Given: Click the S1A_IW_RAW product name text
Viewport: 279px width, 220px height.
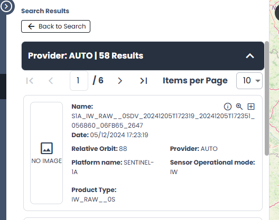Looking at the screenshot, I should [163, 121].
